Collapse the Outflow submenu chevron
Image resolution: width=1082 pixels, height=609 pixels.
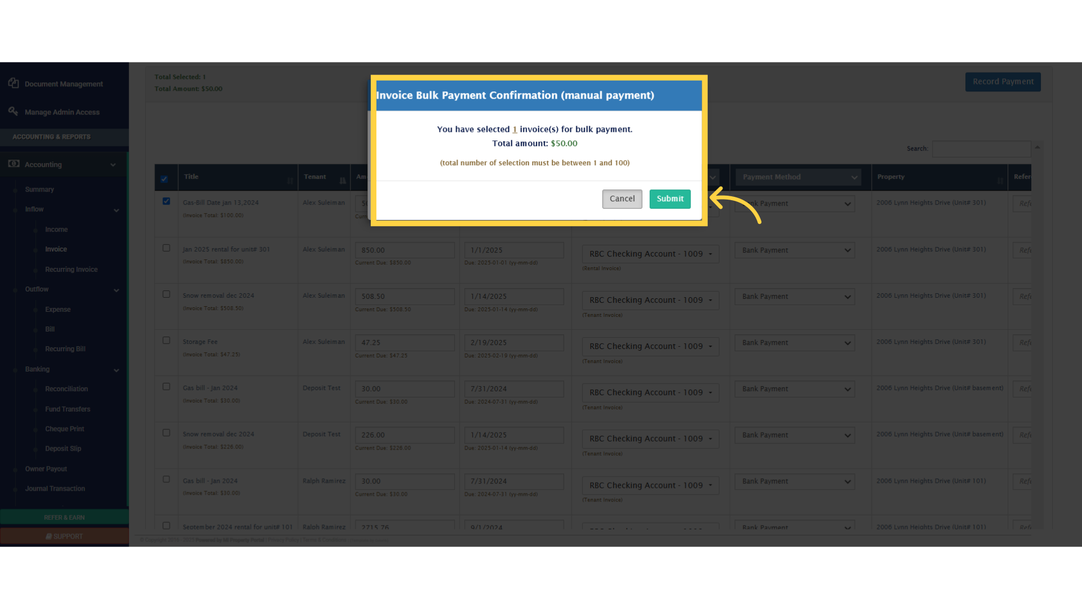click(x=117, y=290)
